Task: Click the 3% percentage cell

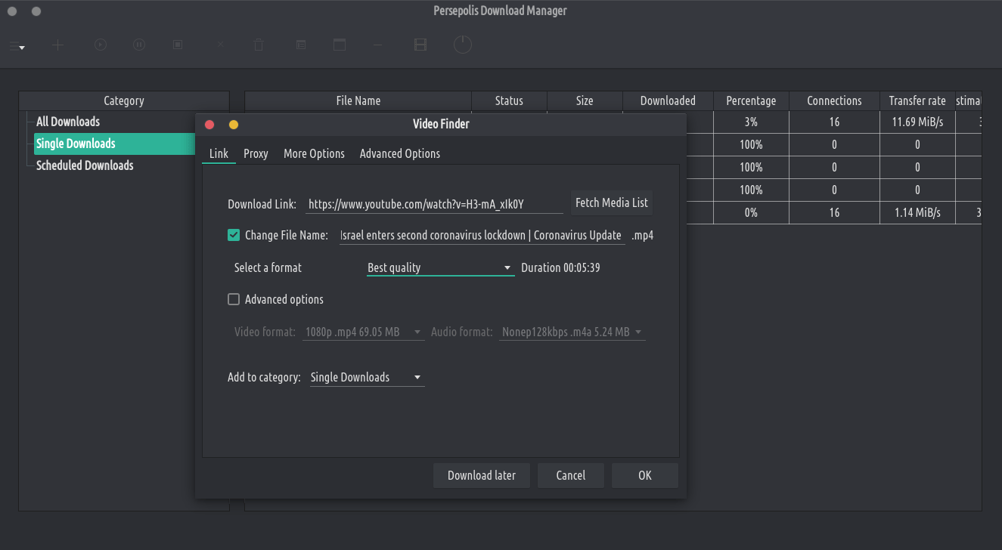Action: coord(751,122)
